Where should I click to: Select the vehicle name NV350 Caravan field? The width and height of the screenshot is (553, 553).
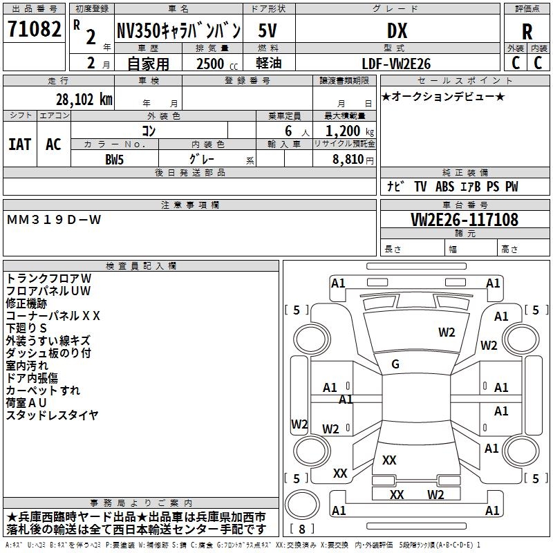[178, 30]
